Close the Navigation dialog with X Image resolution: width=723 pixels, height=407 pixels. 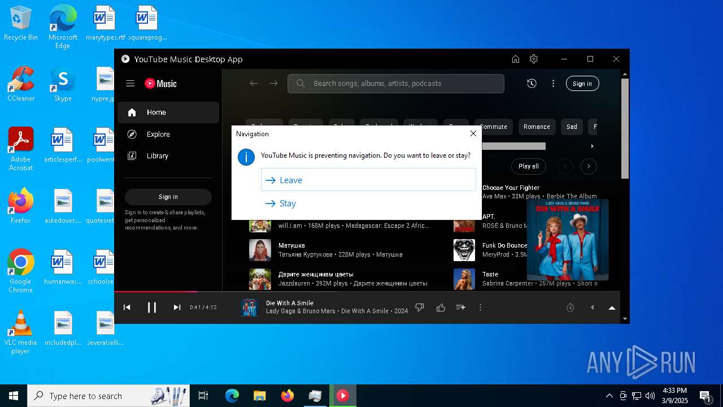[473, 134]
